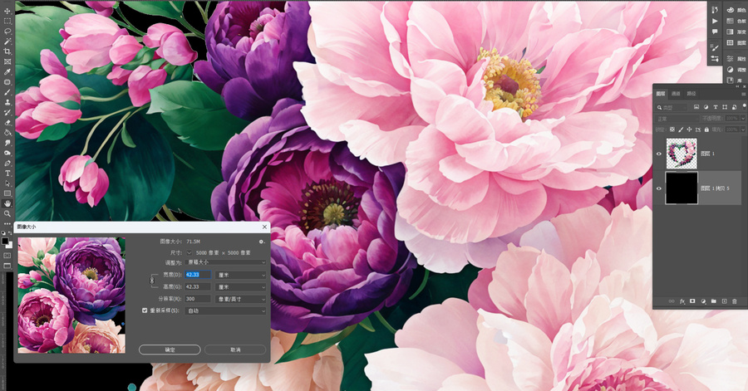Toggle lock all for layer
The height and width of the screenshot is (391, 748).
pos(706,130)
